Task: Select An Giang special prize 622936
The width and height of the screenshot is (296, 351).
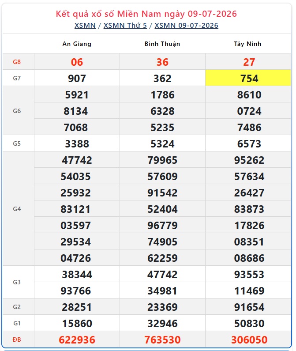Action: [x=77, y=340]
